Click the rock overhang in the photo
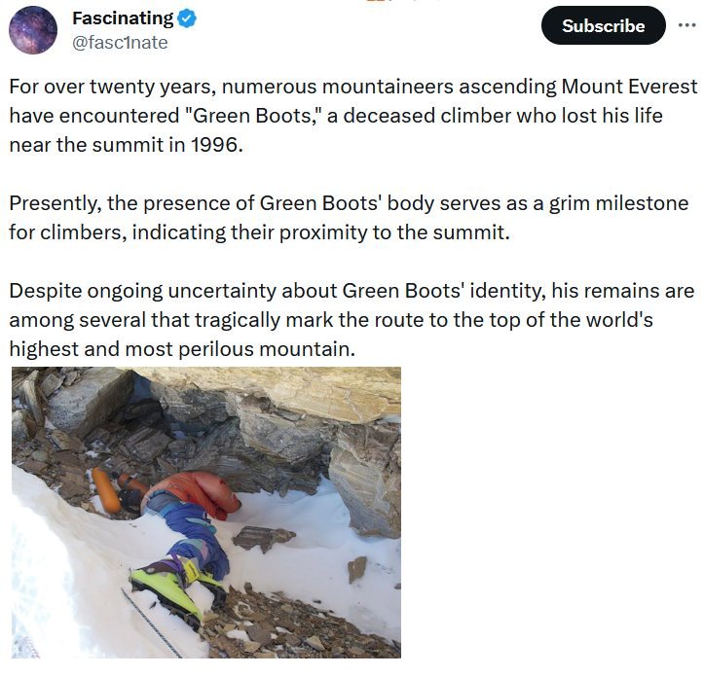 tap(292, 394)
